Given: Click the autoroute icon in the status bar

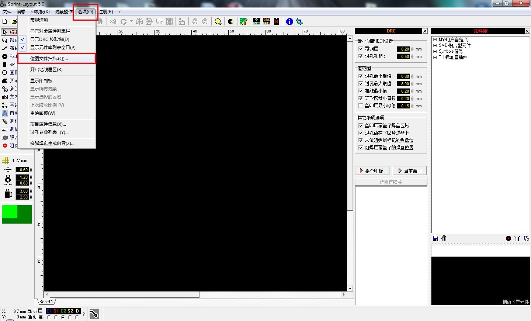Looking at the screenshot, I should [94, 314].
